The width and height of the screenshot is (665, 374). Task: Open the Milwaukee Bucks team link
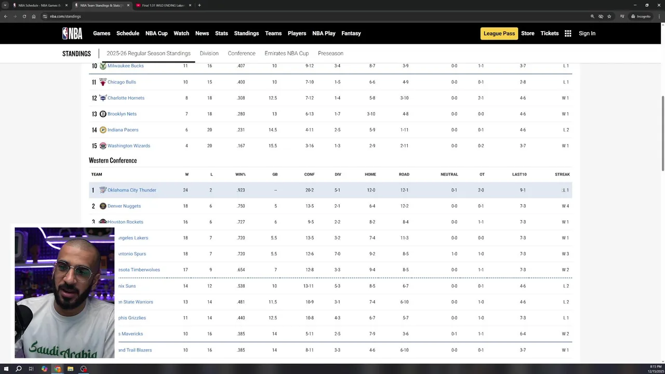pyautogui.click(x=126, y=66)
